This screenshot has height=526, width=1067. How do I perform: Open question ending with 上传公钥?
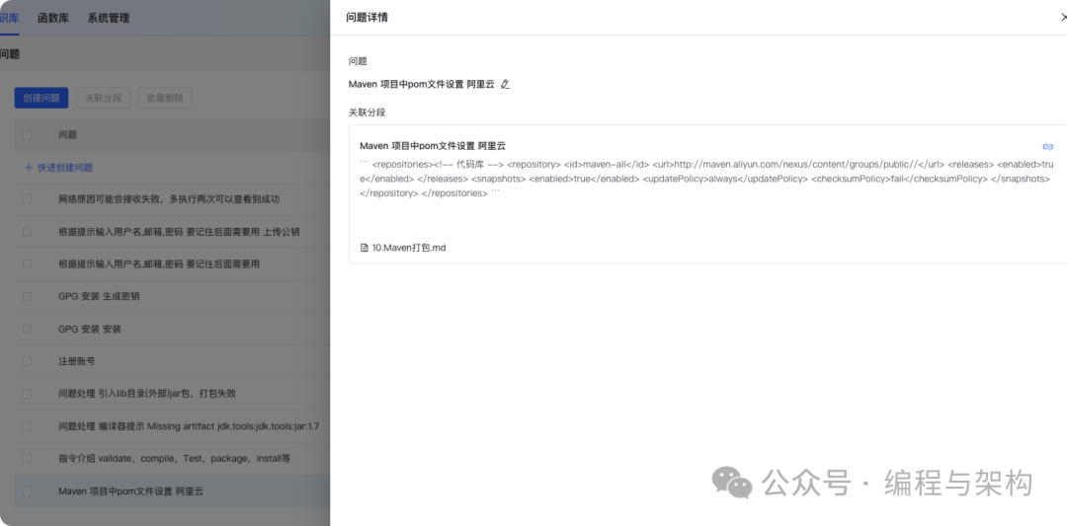(179, 232)
